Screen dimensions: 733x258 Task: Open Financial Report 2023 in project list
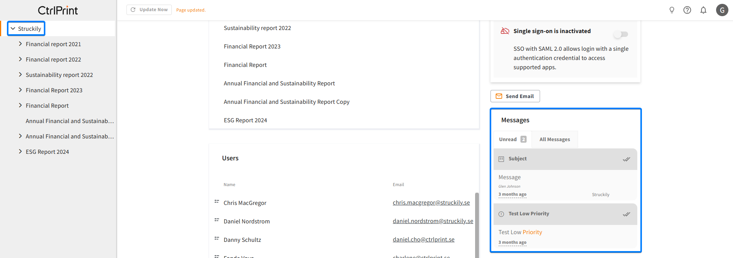252,47
